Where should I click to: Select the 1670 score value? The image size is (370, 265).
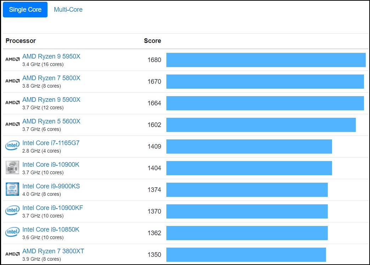(154, 82)
